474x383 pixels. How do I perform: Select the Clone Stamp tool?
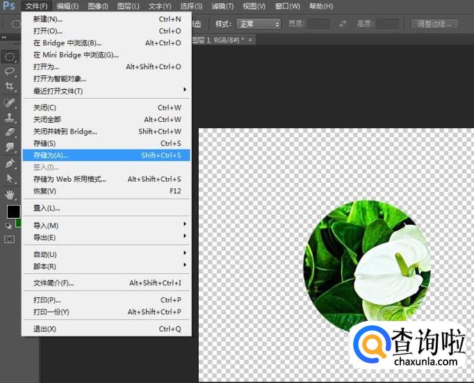10,117
